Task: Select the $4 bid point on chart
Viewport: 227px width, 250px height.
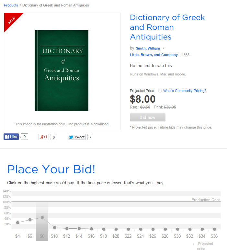Action: click(18, 222)
